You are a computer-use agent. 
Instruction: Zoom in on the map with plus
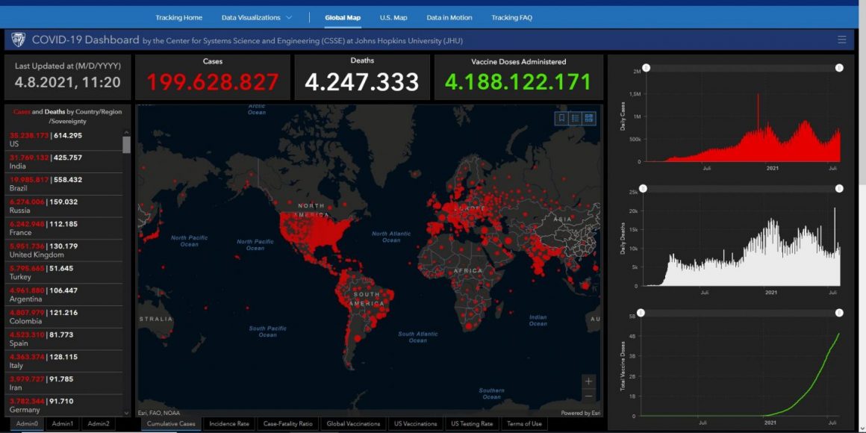click(589, 381)
